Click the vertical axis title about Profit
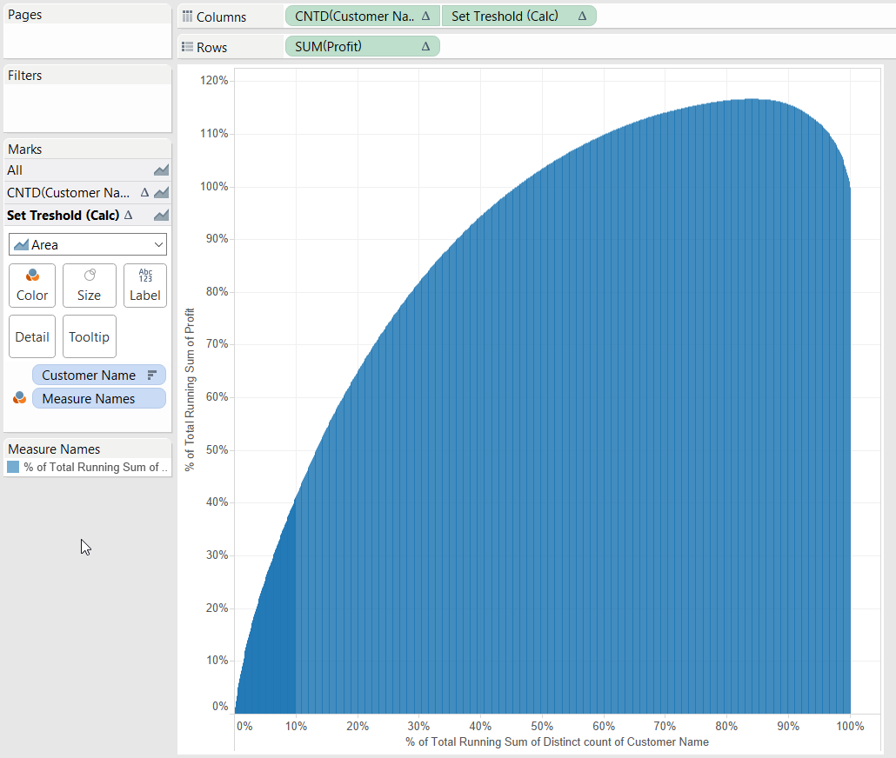 190,389
